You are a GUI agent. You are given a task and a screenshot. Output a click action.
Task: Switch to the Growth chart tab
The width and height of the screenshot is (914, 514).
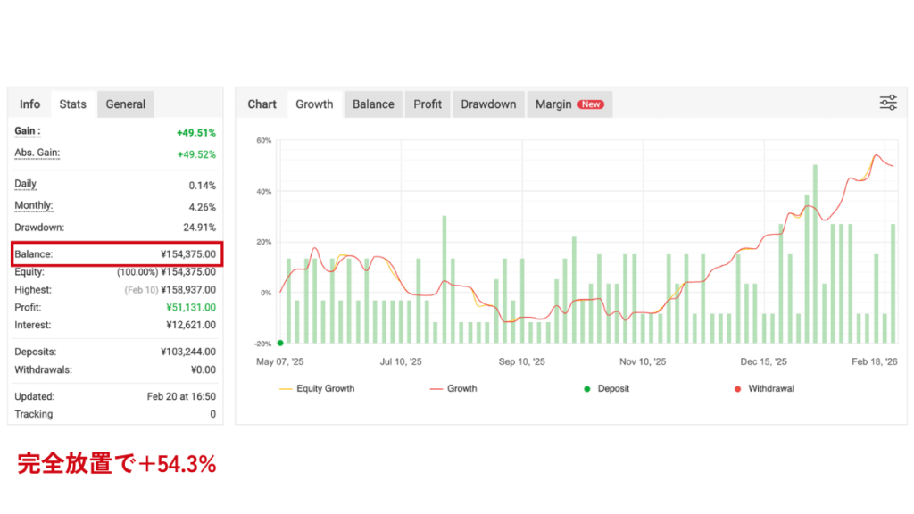pos(314,104)
